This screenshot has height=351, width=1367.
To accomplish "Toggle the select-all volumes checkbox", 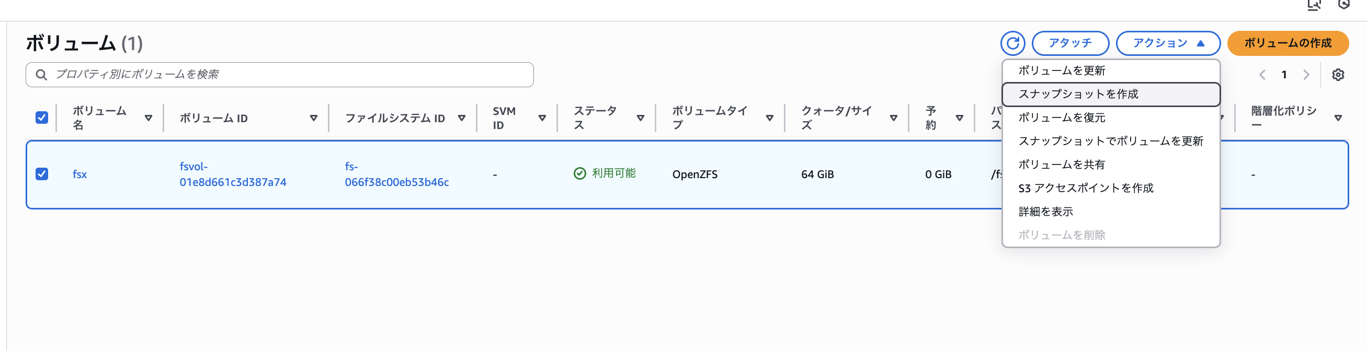I will click(x=42, y=118).
